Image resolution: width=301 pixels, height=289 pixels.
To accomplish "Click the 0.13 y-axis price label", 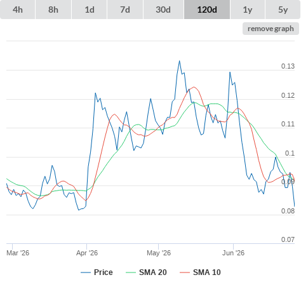I will pyautogui.click(x=288, y=66).
